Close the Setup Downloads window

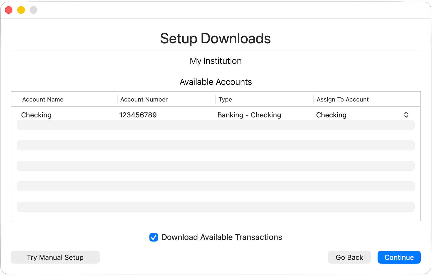coord(9,10)
